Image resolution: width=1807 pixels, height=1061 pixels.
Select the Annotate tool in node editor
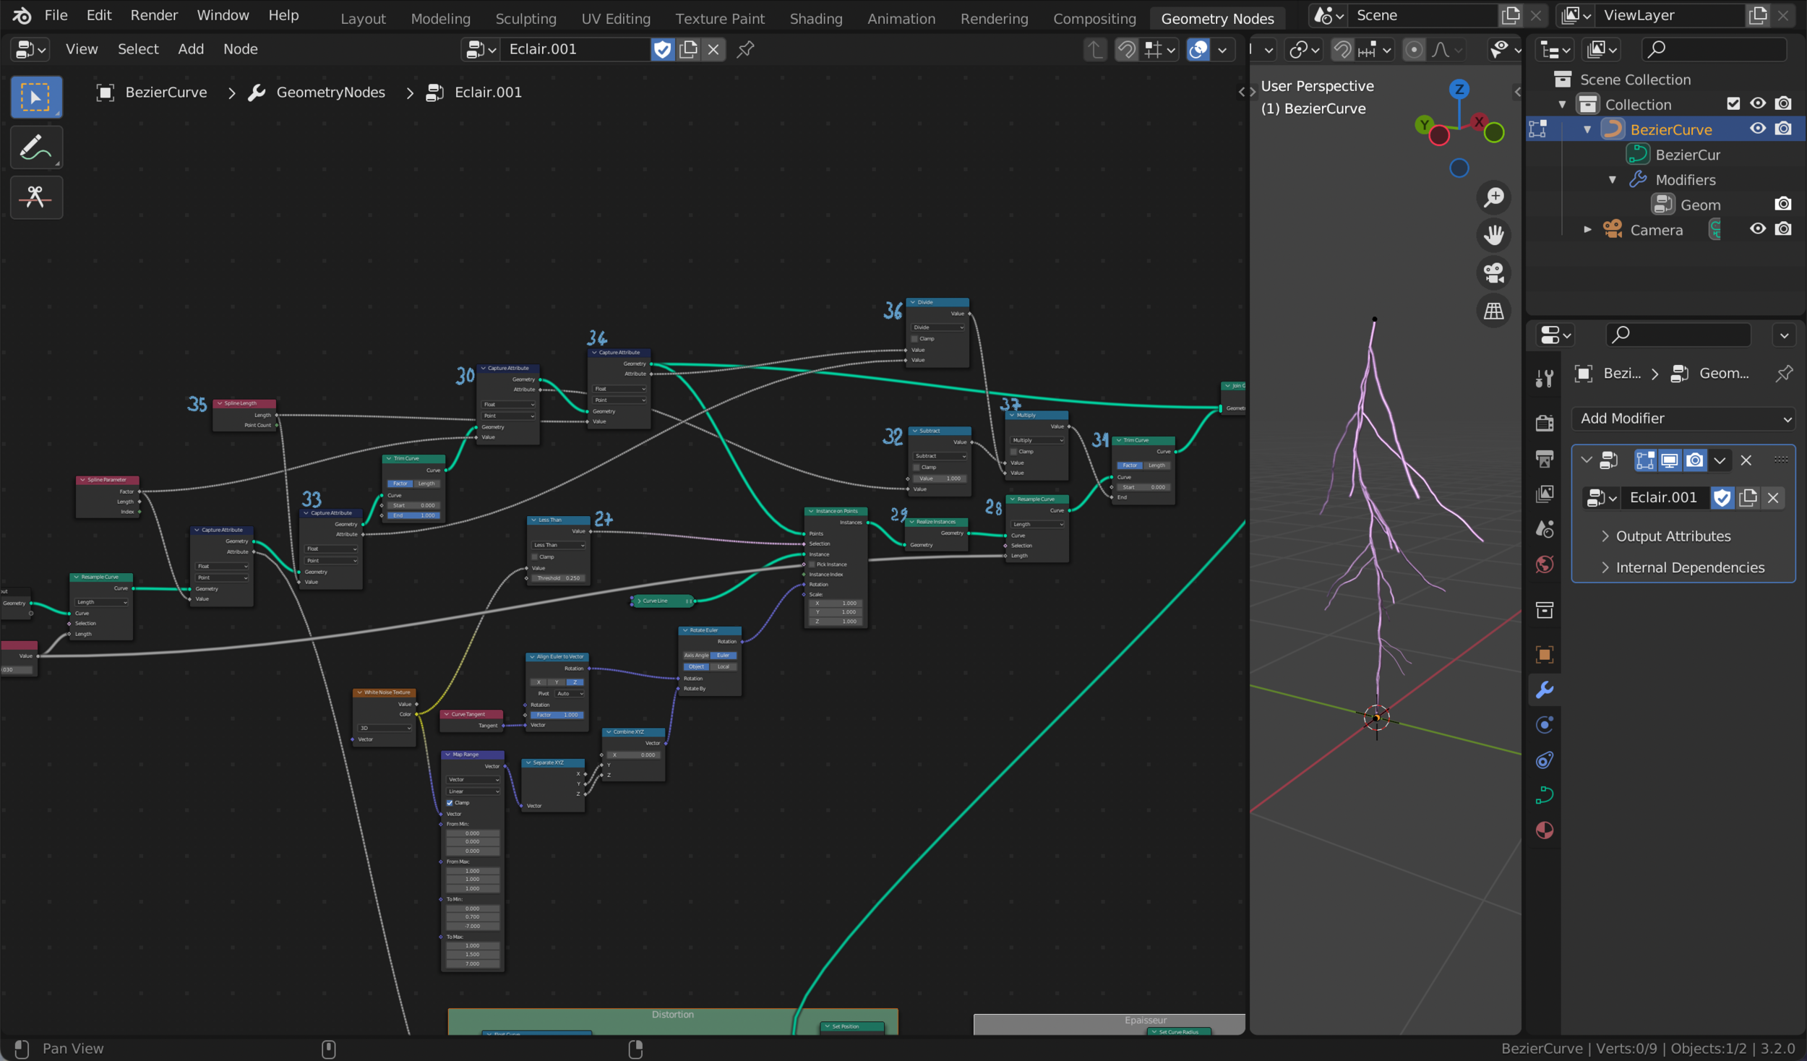tap(35, 147)
